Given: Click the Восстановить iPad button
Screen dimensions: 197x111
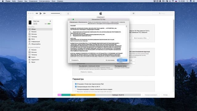Looking at the screenshot, I should pyautogui.click(x=140, y=38).
